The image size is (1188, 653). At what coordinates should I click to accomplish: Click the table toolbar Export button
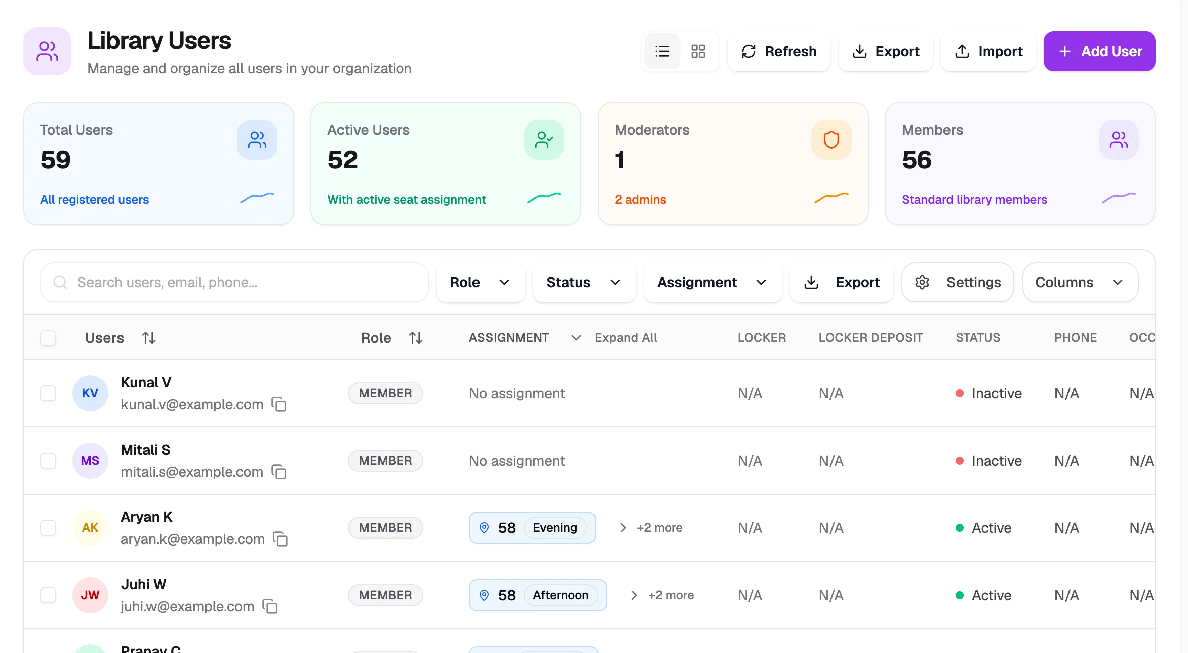pyautogui.click(x=842, y=282)
